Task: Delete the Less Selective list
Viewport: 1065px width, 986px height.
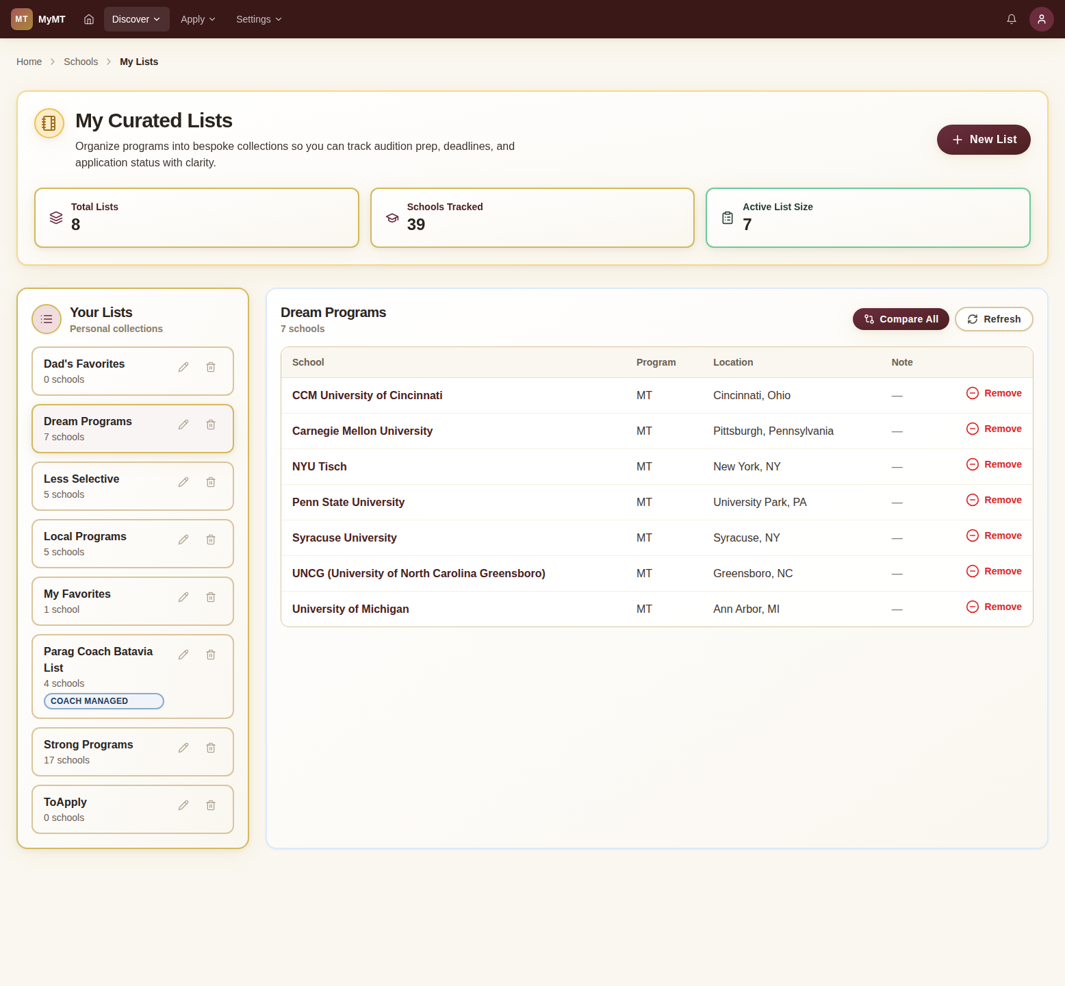Action: pyautogui.click(x=211, y=482)
